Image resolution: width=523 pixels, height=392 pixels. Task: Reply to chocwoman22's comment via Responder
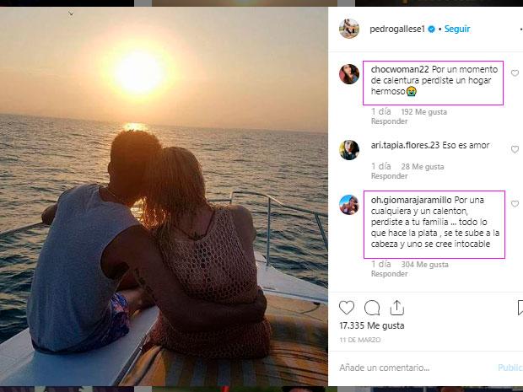pos(389,121)
